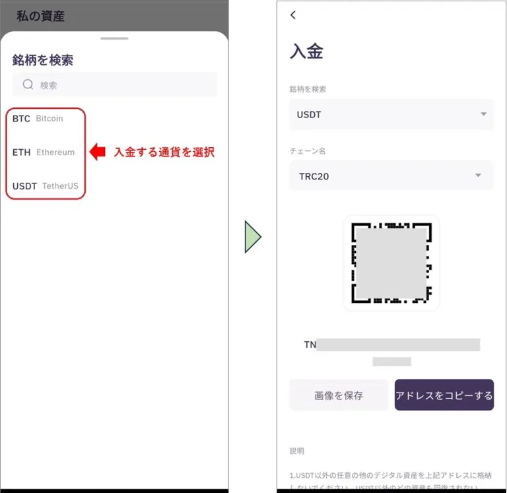Click the 画像を保存 button
The width and height of the screenshot is (507, 493).
pyautogui.click(x=339, y=395)
